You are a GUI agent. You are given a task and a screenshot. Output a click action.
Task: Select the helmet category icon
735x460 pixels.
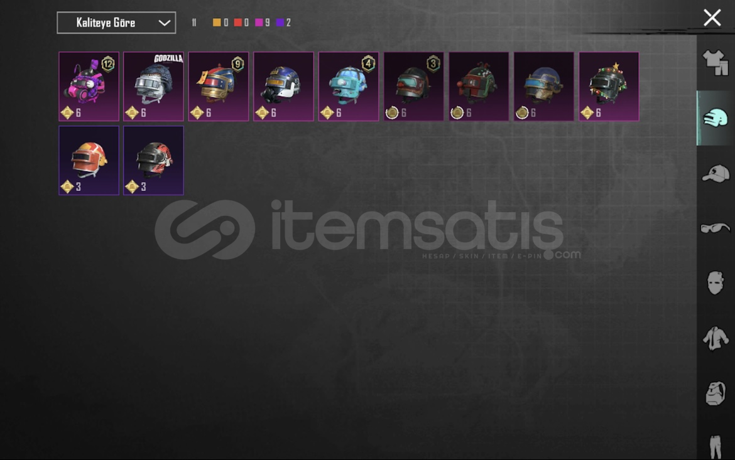pyautogui.click(x=716, y=118)
